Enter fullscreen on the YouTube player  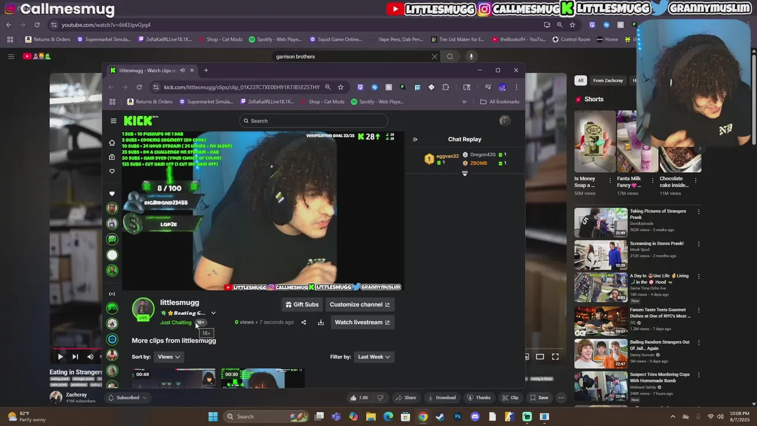[x=555, y=357]
